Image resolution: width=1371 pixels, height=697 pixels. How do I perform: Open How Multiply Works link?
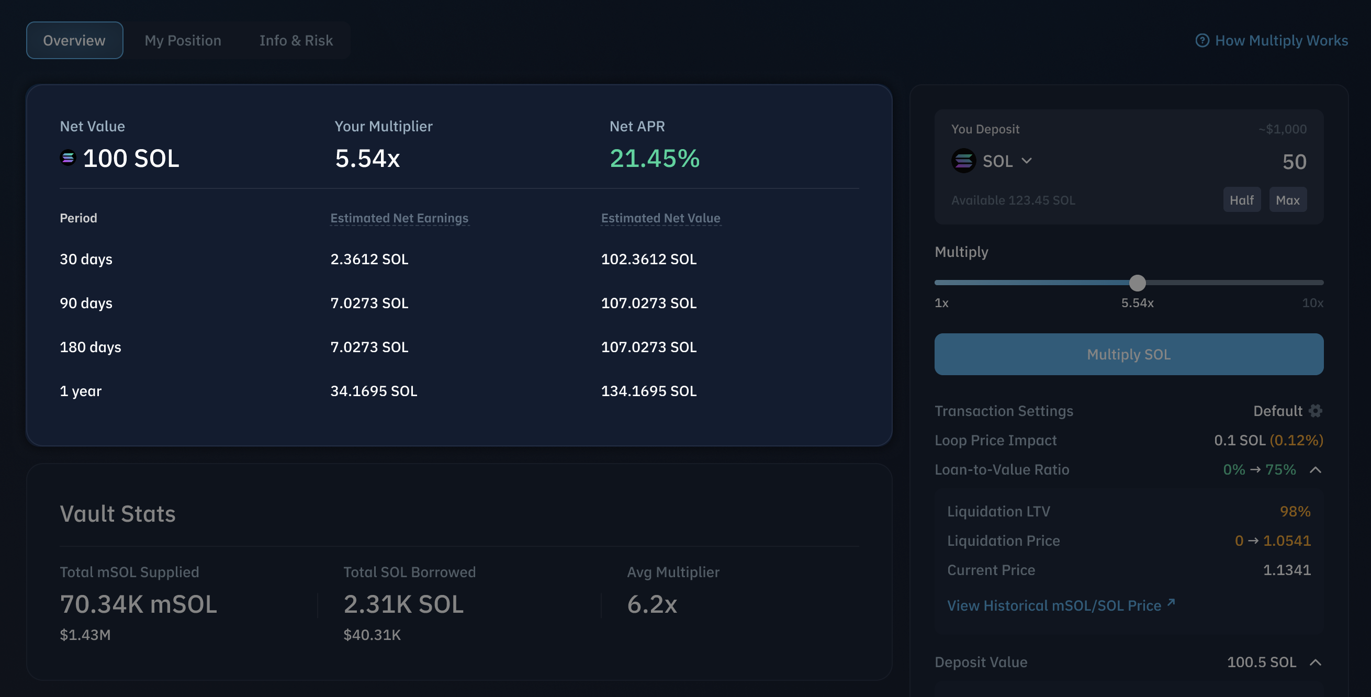[x=1280, y=40]
